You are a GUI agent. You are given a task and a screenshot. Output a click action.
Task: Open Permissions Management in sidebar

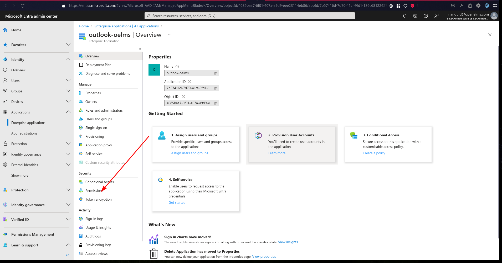click(x=33, y=234)
